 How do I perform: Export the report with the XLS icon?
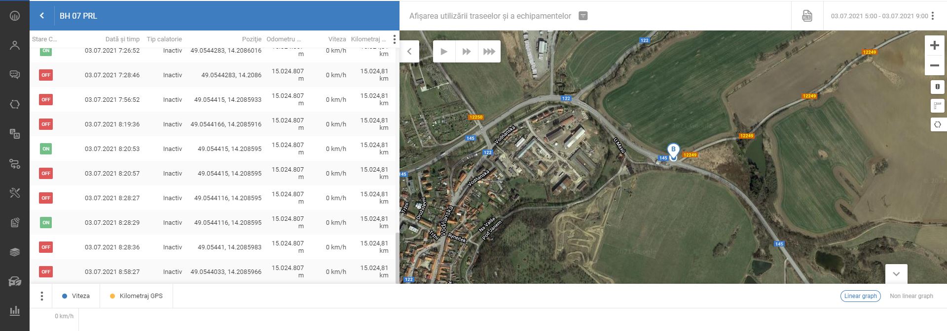click(x=807, y=16)
